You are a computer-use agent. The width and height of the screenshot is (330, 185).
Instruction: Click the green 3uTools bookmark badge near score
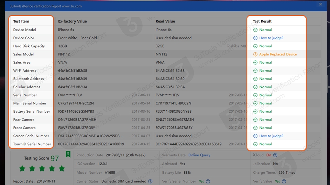(68, 155)
